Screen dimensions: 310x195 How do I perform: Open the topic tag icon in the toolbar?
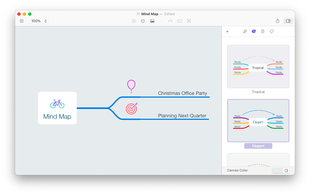tap(180, 21)
